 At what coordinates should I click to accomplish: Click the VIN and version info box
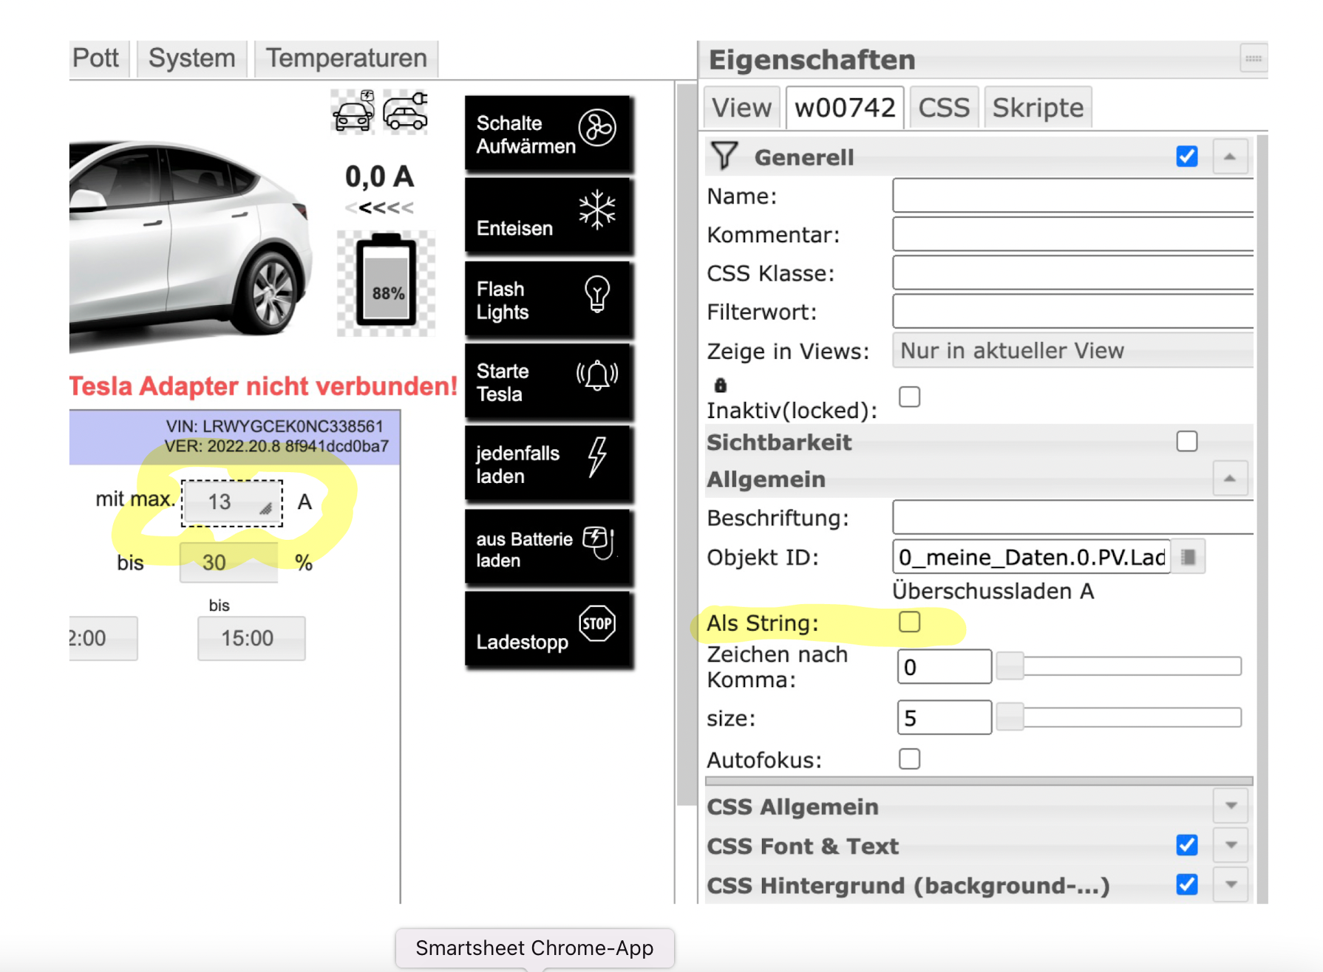coord(235,437)
